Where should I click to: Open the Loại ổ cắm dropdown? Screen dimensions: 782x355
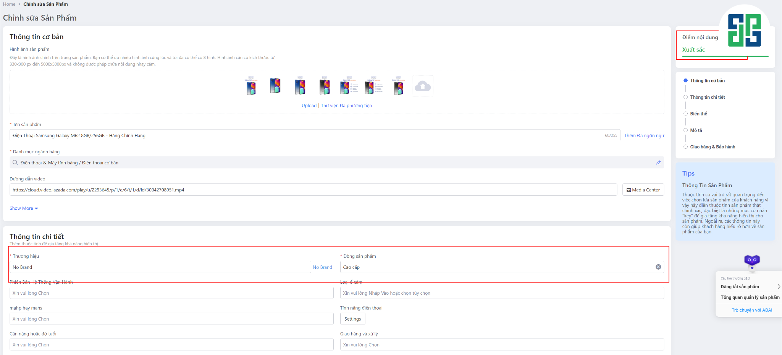pos(502,293)
